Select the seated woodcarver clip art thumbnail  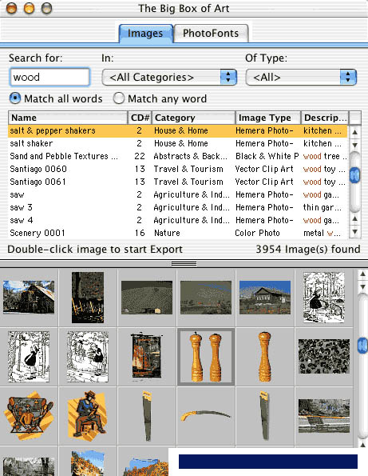pyautogui.click(x=88, y=416)
